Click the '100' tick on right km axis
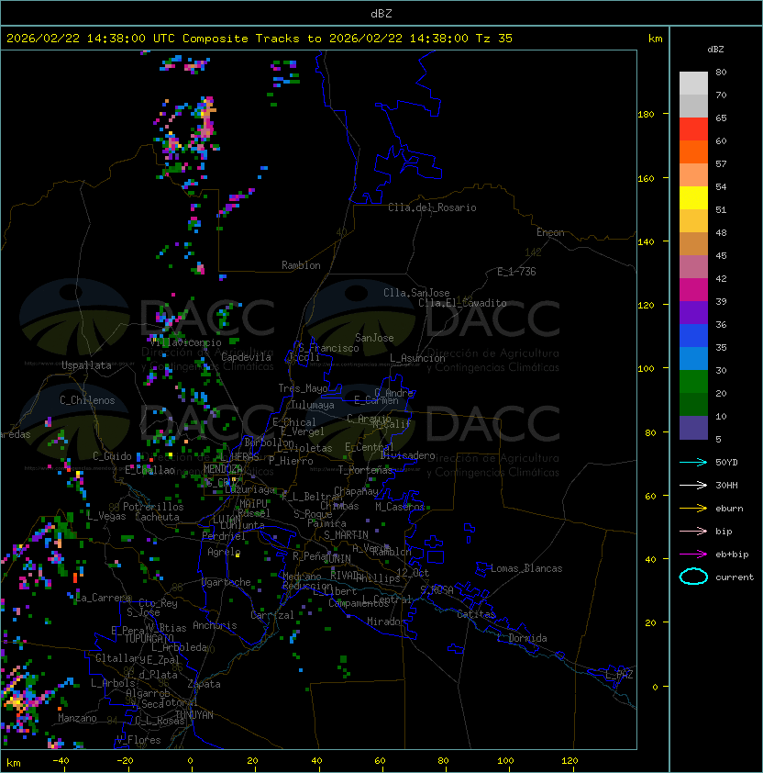This screenshot has height=773, width=763. click(646, 369)
